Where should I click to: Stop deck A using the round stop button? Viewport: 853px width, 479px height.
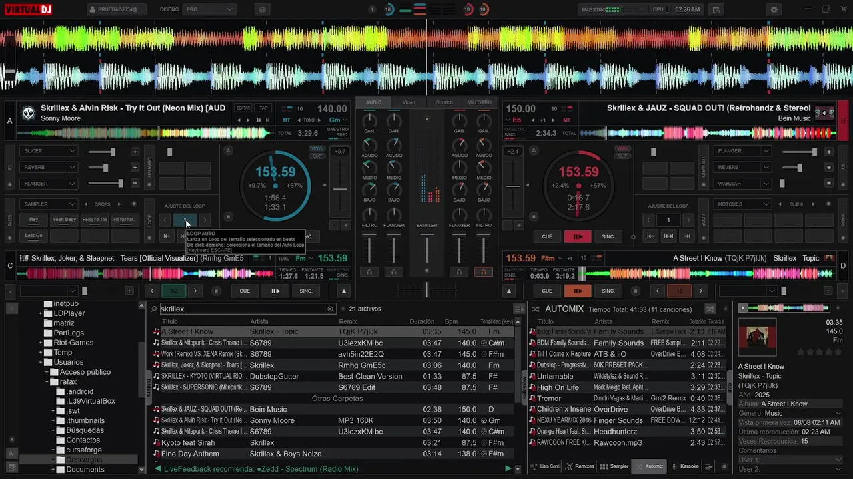coord(228,216)
